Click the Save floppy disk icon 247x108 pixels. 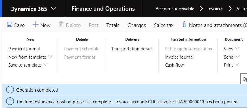point(10,25)
